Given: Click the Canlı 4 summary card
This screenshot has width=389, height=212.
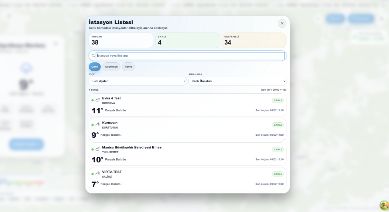Looking at the screenshot, I should 187,40.
